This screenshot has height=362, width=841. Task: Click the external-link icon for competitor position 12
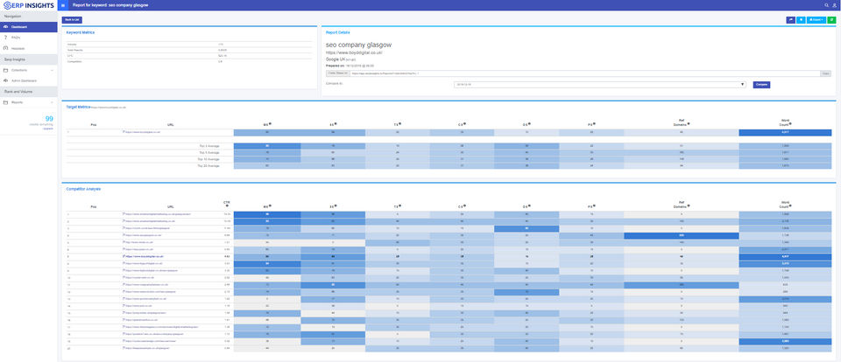(124, 291)
